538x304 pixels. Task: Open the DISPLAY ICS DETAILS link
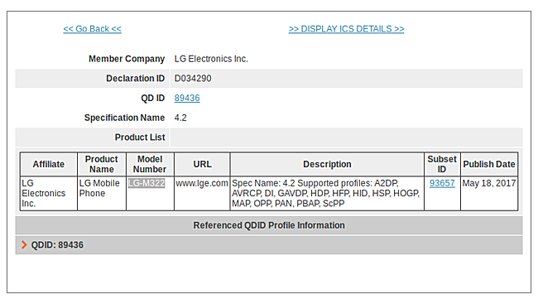pos(346,29)
